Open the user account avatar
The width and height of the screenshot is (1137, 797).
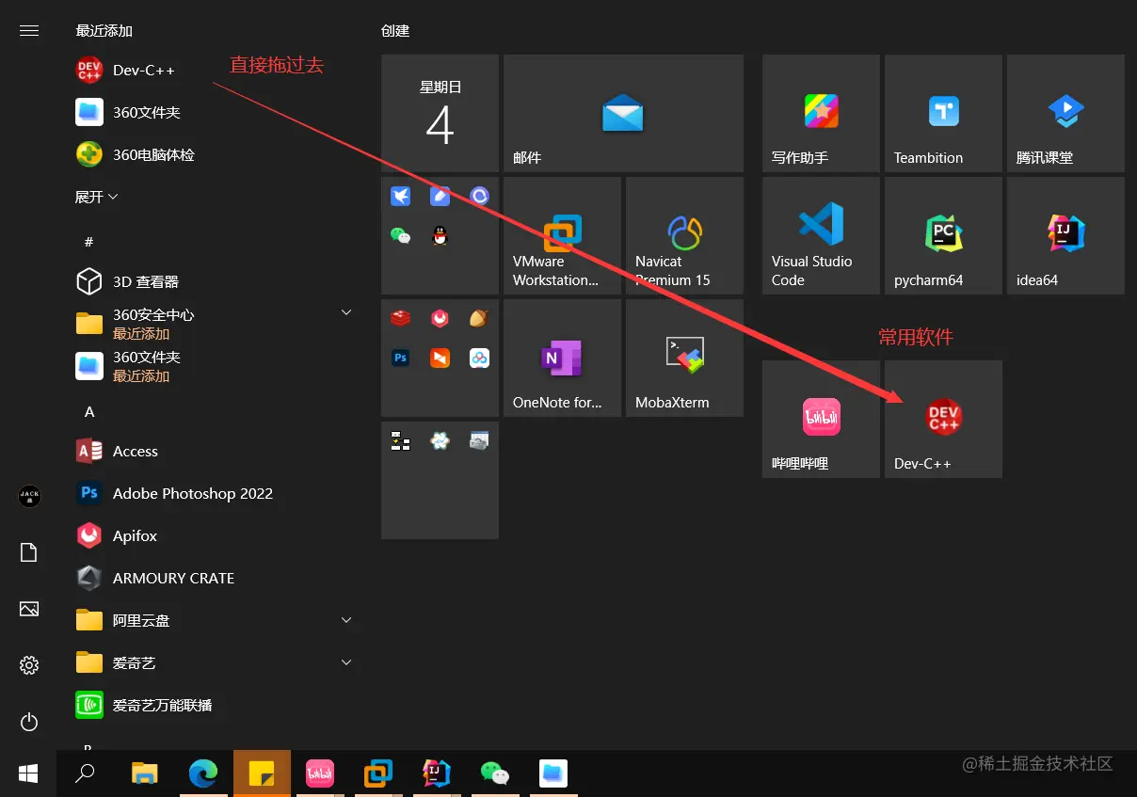click(29, 495)
